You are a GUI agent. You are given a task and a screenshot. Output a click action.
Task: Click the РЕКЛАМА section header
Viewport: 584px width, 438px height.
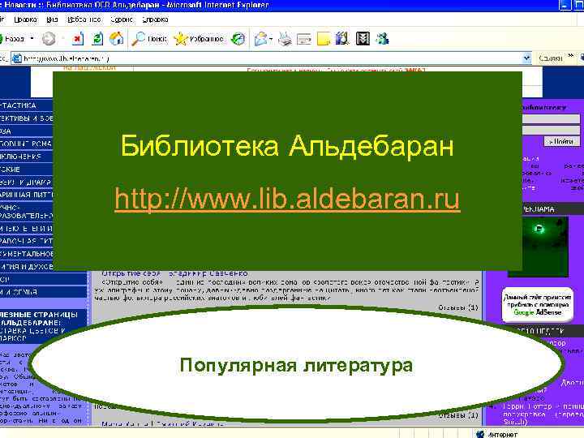point(538,209)
